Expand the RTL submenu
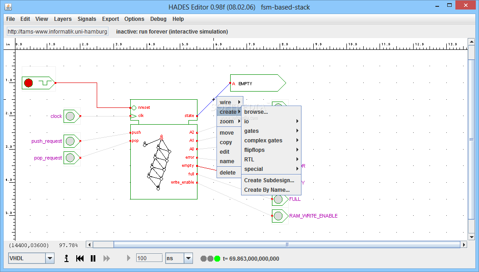479x272 pixels. coord(271,159)
